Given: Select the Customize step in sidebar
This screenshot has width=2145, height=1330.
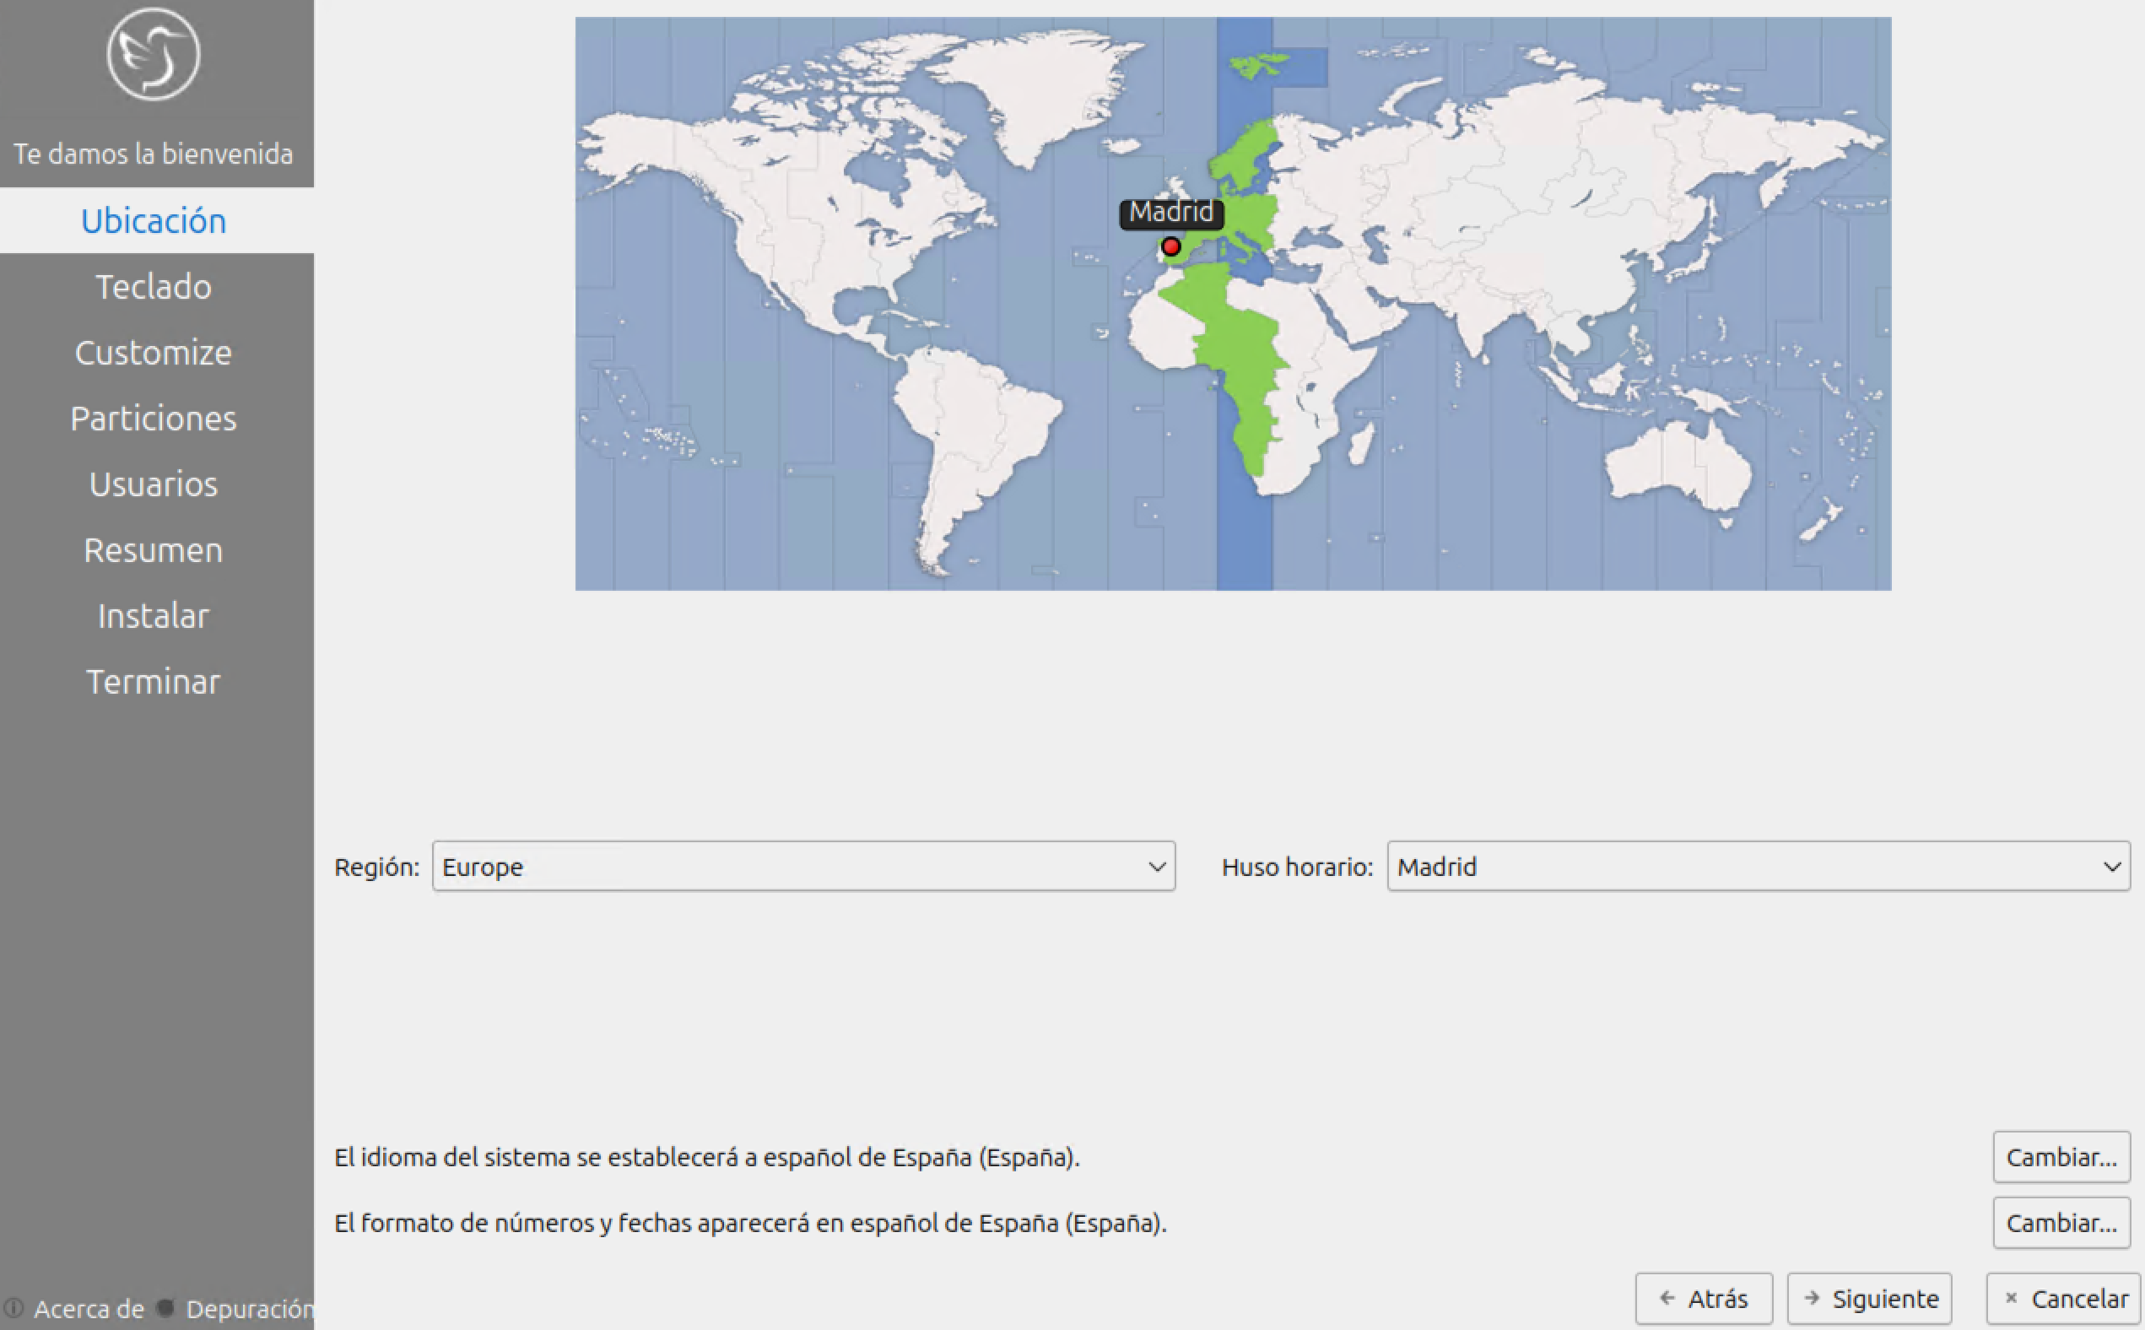Looking at the screenshot, I should click(x=157, y=353).
